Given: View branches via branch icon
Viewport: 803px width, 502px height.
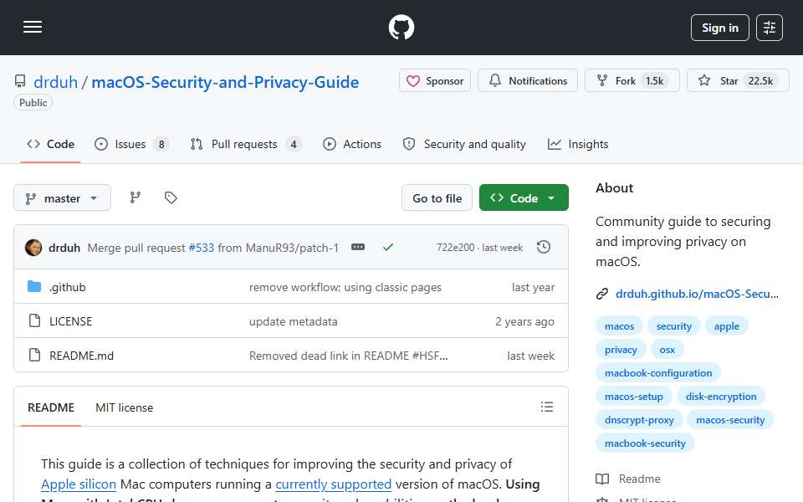Looking at the screenshot, I should coord(136,197).
